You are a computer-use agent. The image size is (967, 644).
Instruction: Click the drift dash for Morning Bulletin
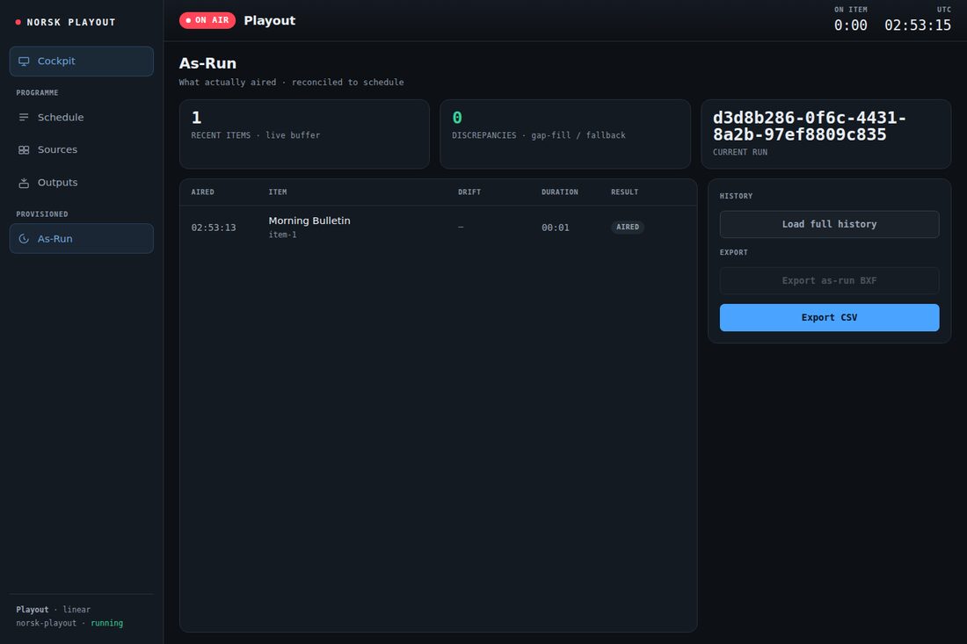(x=461, y=228)
